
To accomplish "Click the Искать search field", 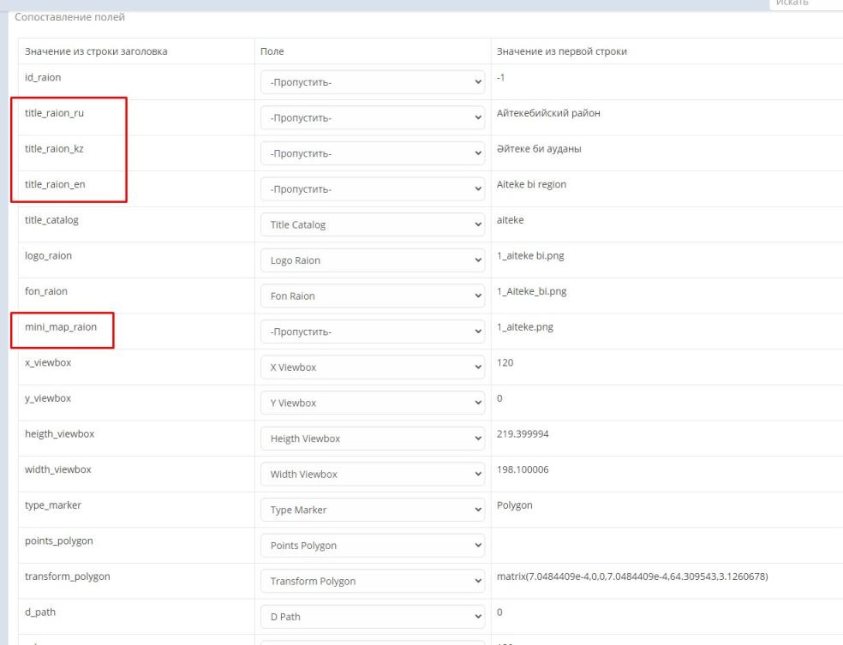I will [804, 4].
